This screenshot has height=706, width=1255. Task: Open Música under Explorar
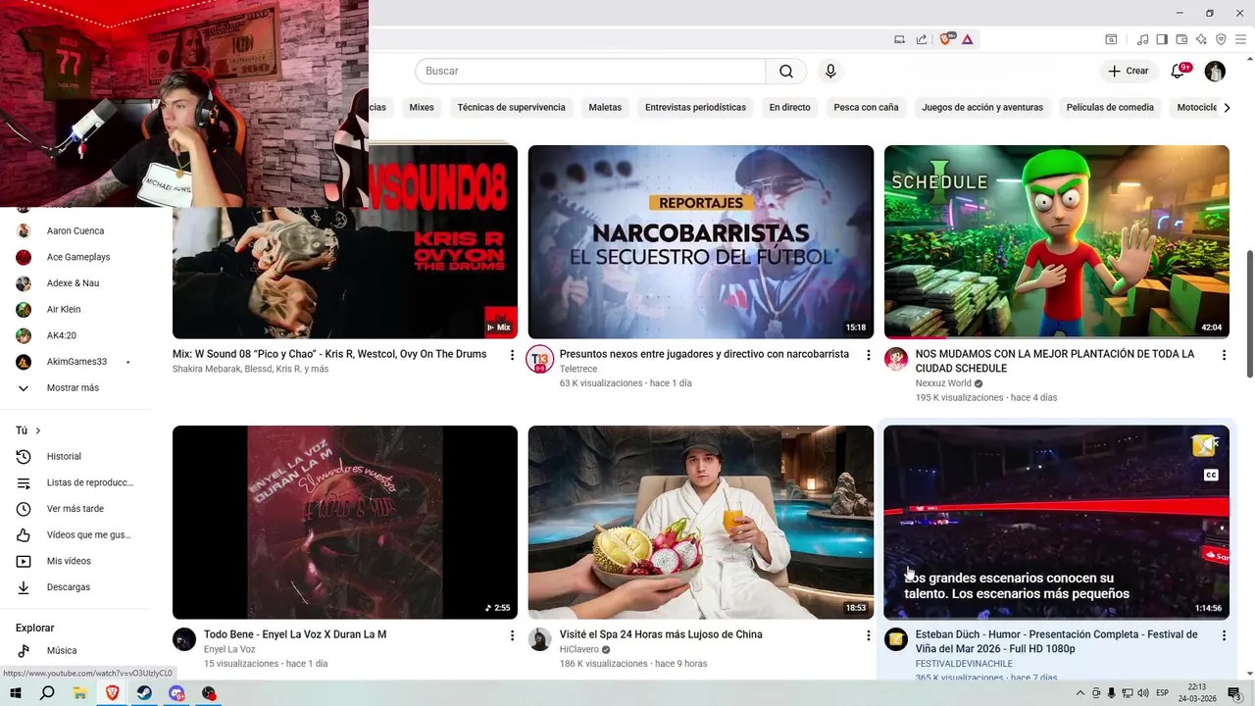coord(75,650)
